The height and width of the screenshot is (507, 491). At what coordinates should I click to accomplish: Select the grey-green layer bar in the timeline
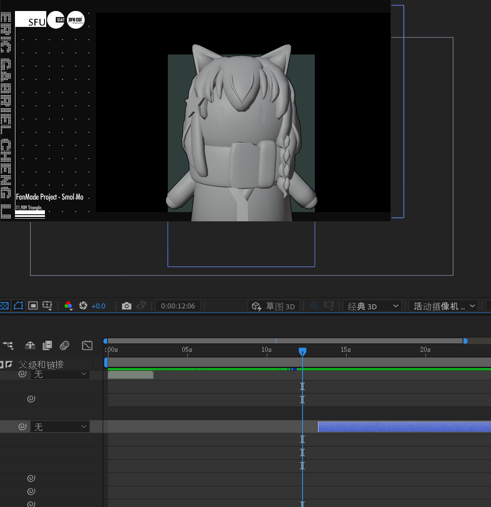pyautogui.click(x=130, y=375)
